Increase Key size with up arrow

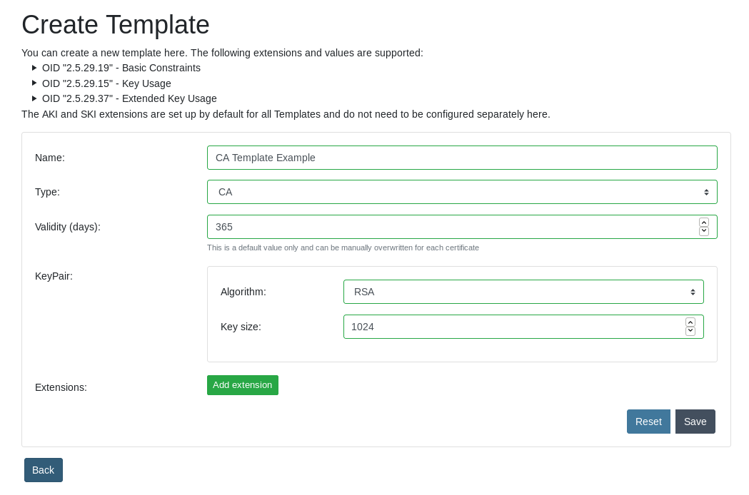pos(690,322)
